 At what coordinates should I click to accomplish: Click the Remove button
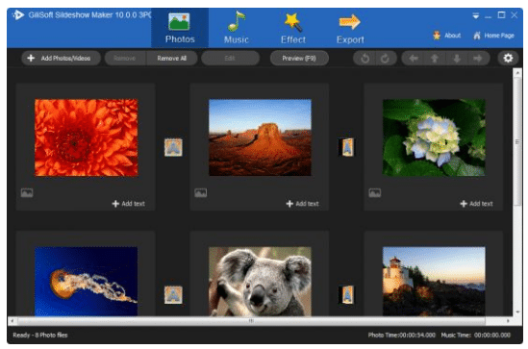click(x=125, y=59)
